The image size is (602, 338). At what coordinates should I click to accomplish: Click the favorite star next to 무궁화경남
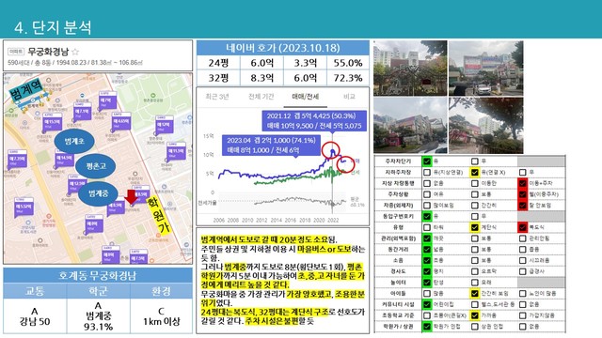pyautogui.click(x=75, y=52)
